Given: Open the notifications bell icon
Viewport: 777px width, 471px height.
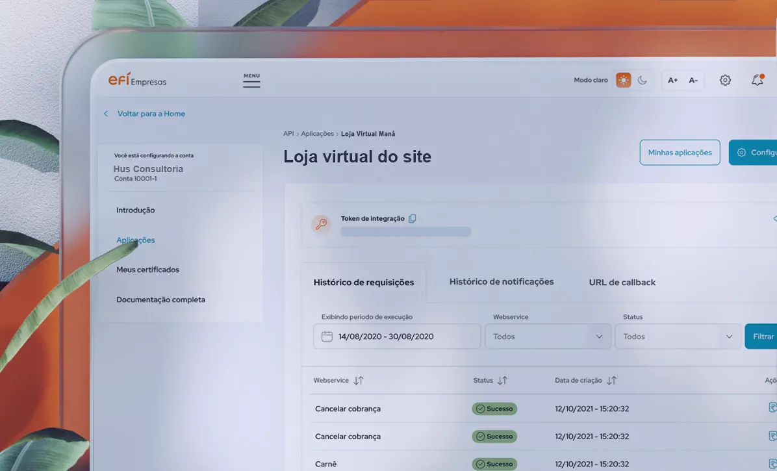Looking at the screenshot, I should [x=757, y=80].
